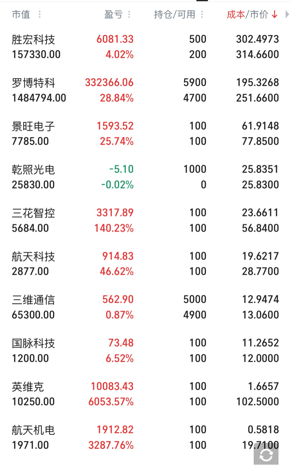
Task: Tap the 航天机电 stock name
Action: [x=33, y=430]
